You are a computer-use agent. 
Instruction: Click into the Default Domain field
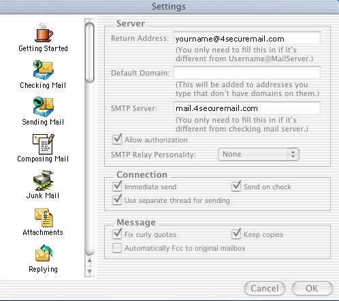coord(247,73)
